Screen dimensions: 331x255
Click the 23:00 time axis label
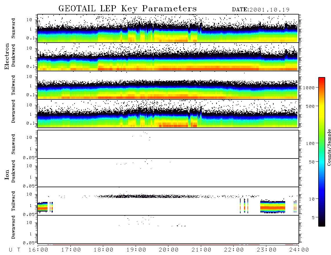[x=267, y=250]
